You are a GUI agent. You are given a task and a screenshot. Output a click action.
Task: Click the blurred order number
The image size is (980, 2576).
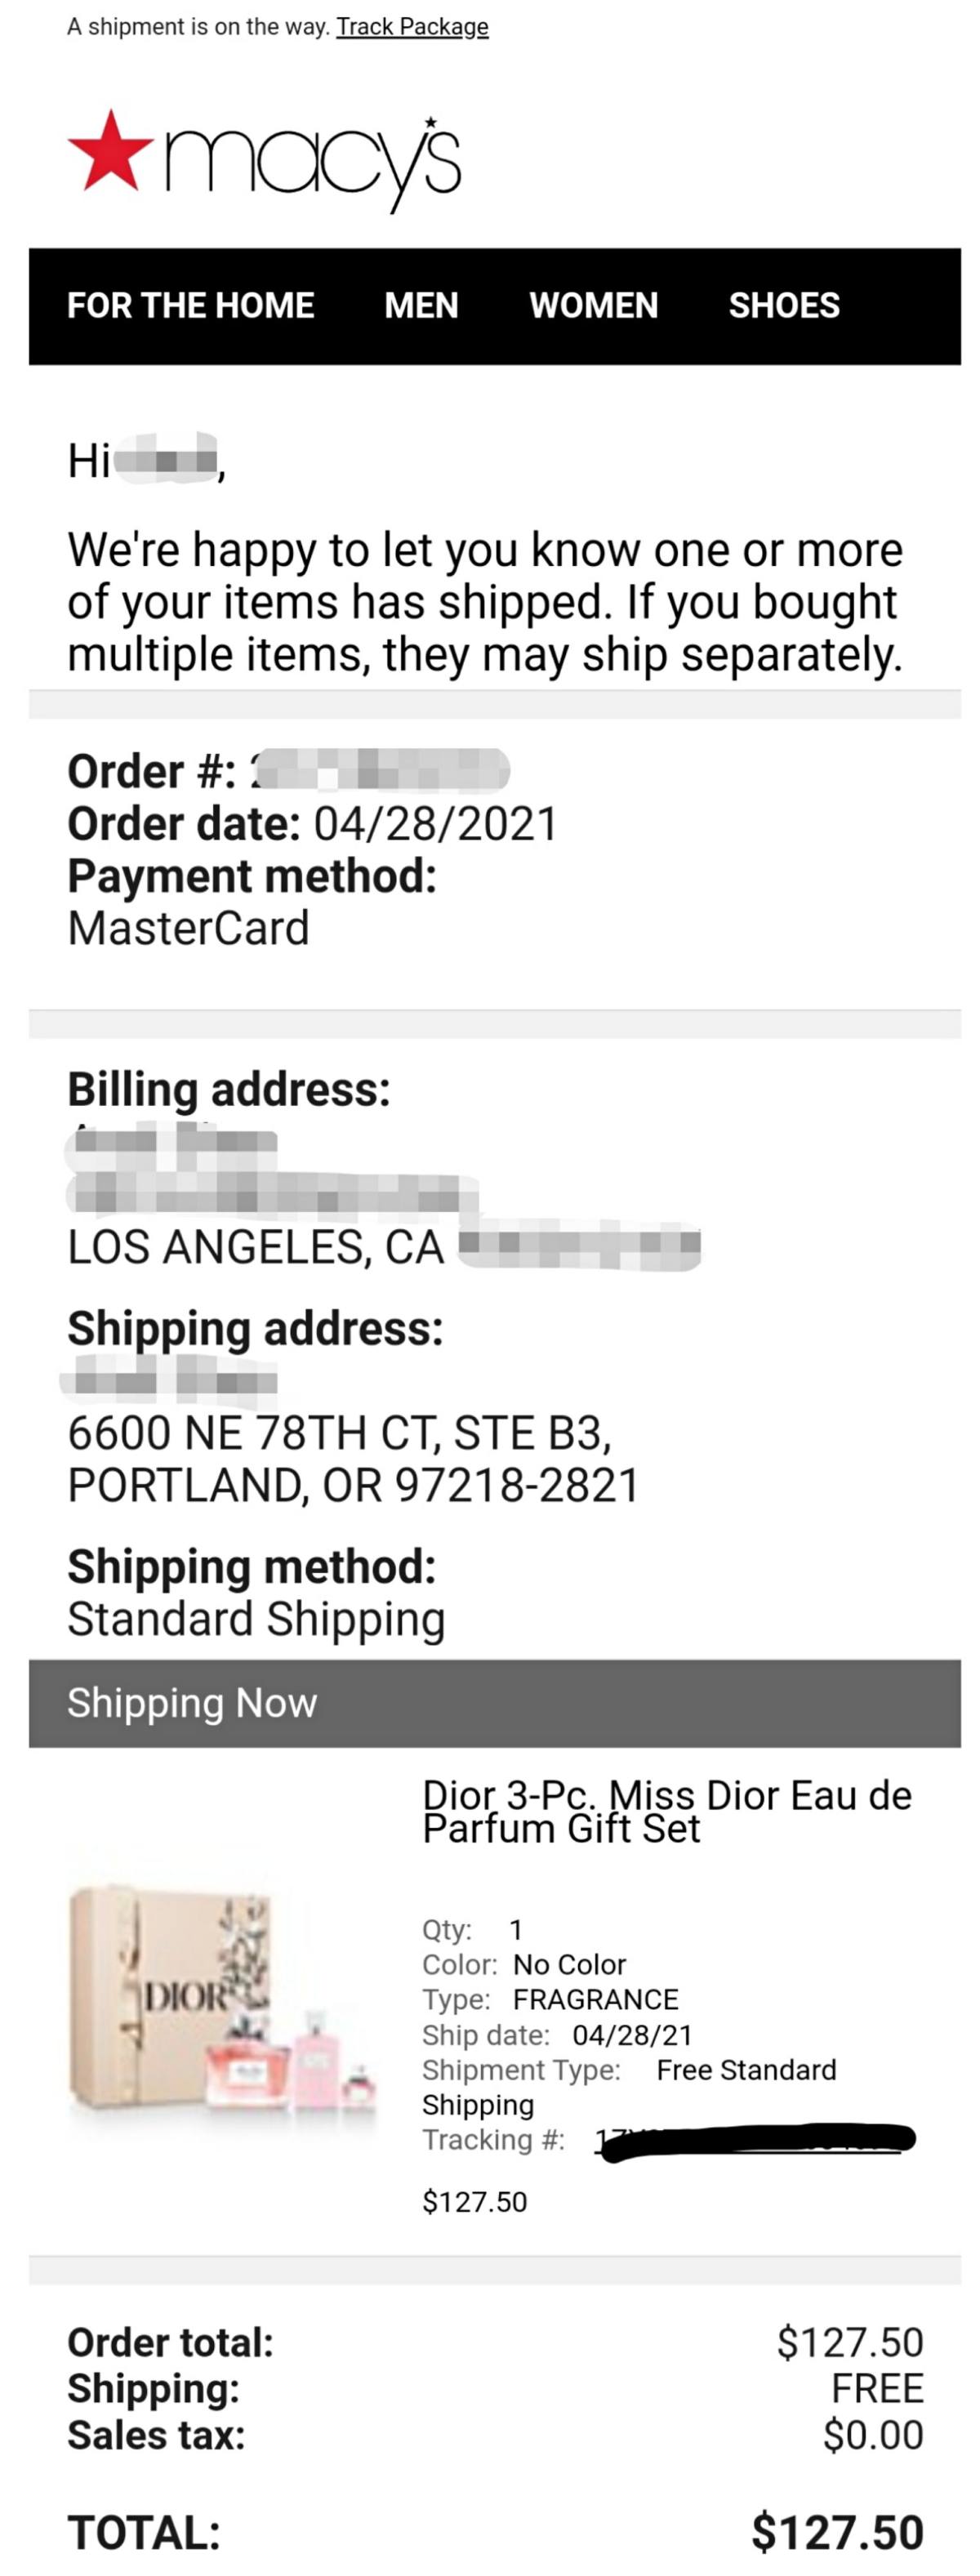pos(379,771)
